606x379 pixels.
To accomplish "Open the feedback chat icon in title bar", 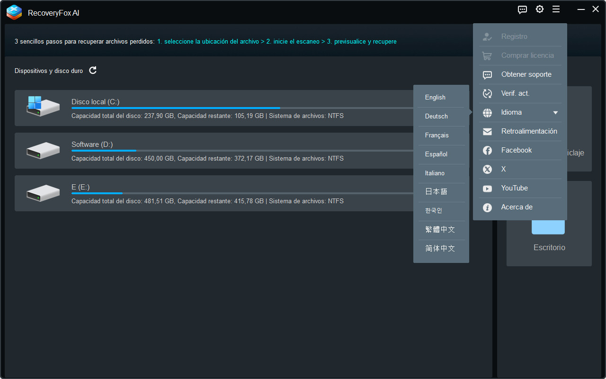I will 522,9.
